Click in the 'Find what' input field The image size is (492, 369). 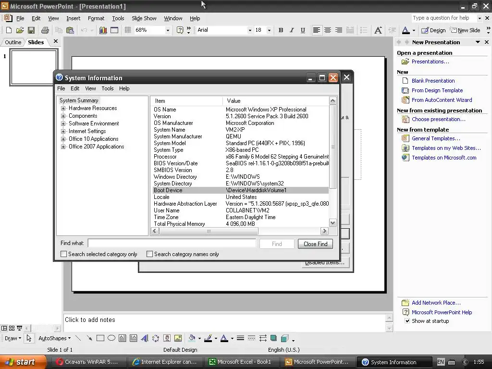172,244
